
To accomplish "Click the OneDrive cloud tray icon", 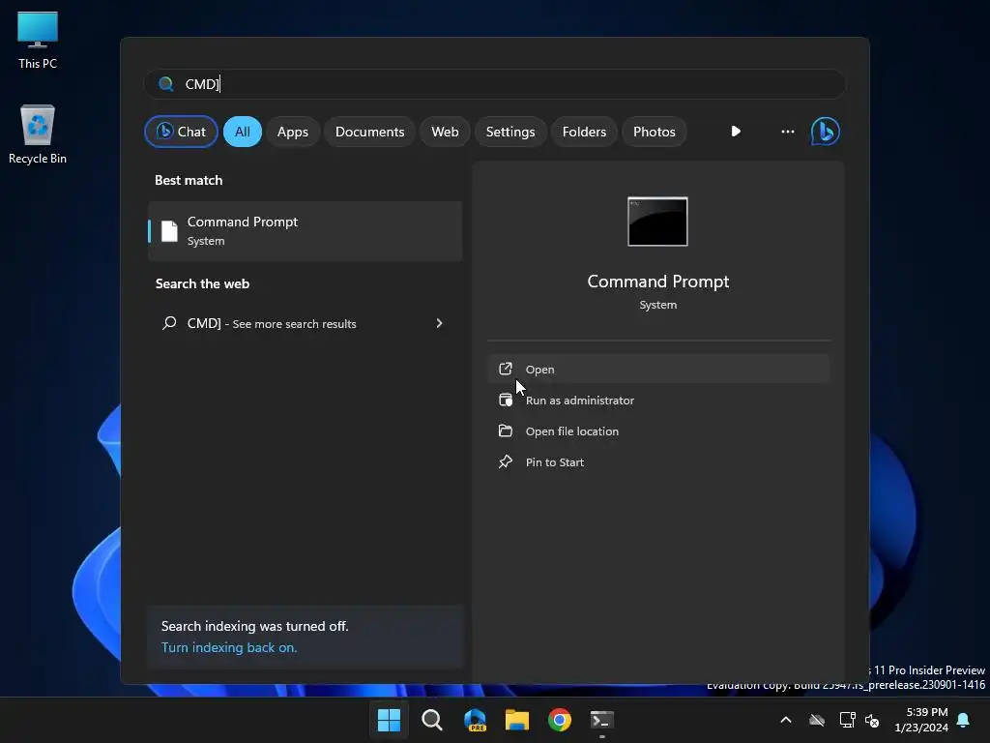I will pos(817,720).
